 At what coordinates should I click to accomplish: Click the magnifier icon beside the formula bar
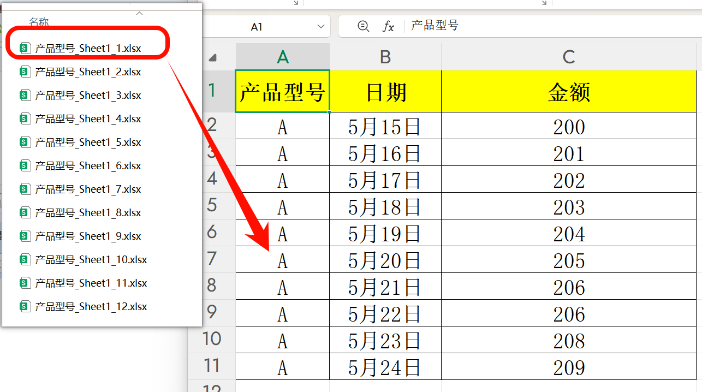click(x=363, y=26)
